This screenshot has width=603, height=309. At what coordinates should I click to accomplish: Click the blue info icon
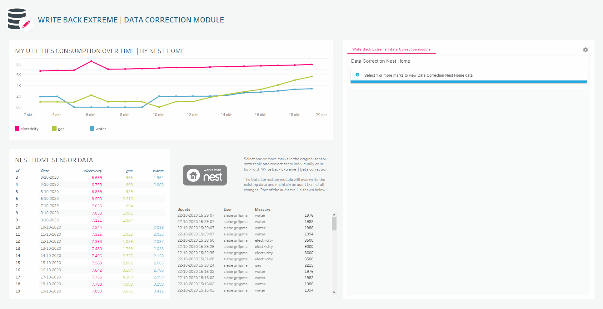(x=357, y=75)
